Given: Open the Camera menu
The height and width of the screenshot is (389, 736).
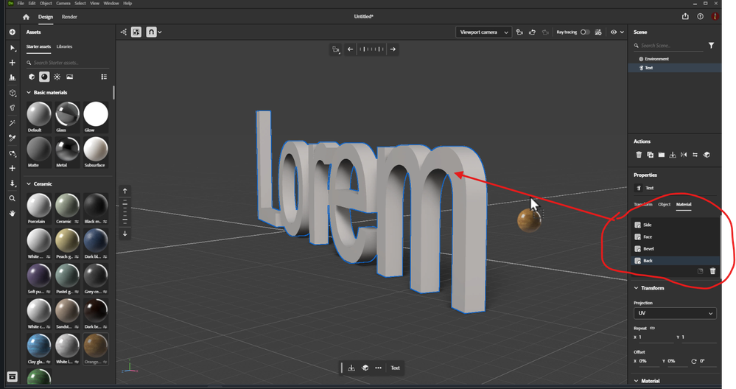Looking at the screenshot, I should click(63, 3).
